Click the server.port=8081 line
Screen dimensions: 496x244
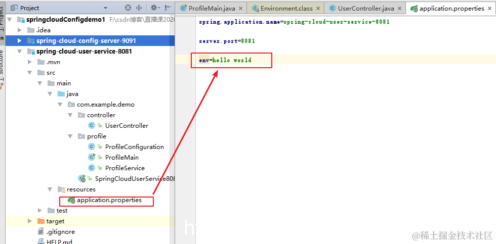point(227,41)
